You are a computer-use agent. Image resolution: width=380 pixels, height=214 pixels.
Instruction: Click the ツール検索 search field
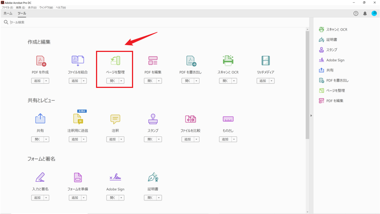click(155, 22)
